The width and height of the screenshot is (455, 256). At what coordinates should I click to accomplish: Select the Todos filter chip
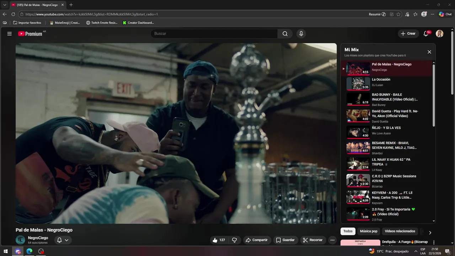pos(348,231)
